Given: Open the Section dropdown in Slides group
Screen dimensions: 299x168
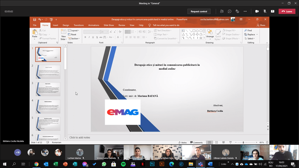Looking at the screenshot, I should pyautogui.click(x=75, y=39).
